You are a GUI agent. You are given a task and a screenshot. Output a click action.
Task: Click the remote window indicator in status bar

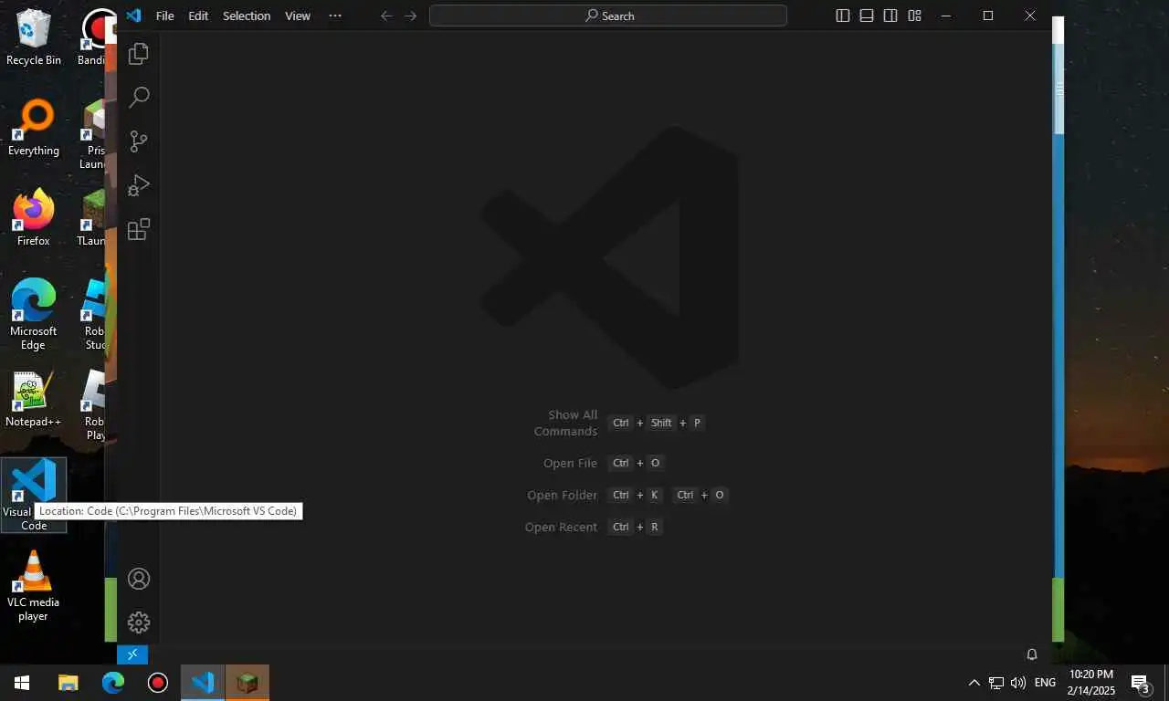132,654
